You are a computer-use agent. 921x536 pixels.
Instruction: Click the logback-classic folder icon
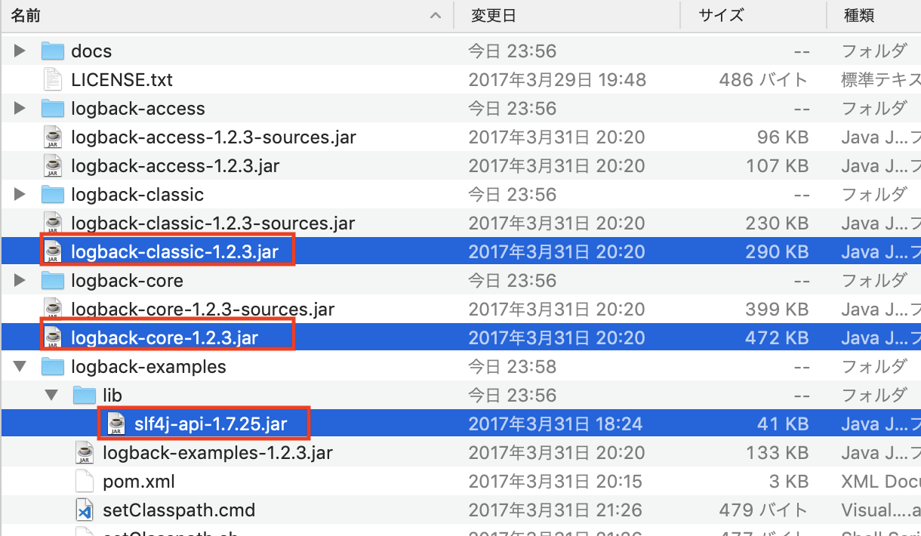52,195
